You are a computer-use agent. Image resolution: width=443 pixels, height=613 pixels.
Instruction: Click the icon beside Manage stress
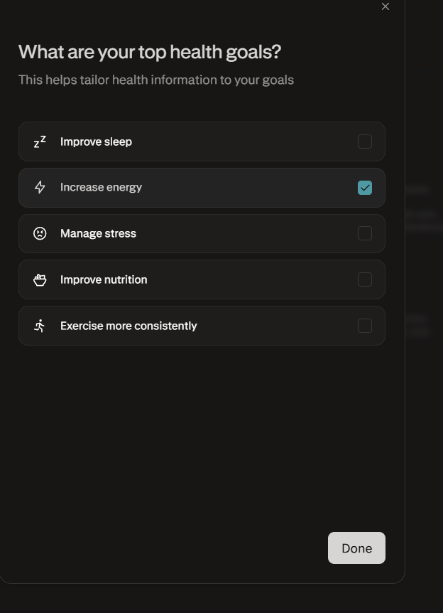tap(40, 233)
